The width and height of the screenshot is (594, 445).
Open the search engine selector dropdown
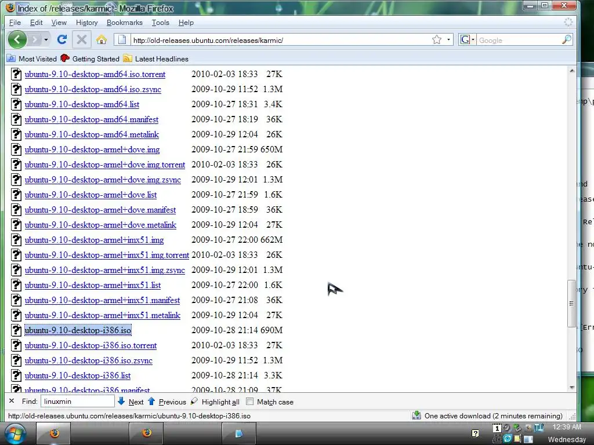pos(467,39)
